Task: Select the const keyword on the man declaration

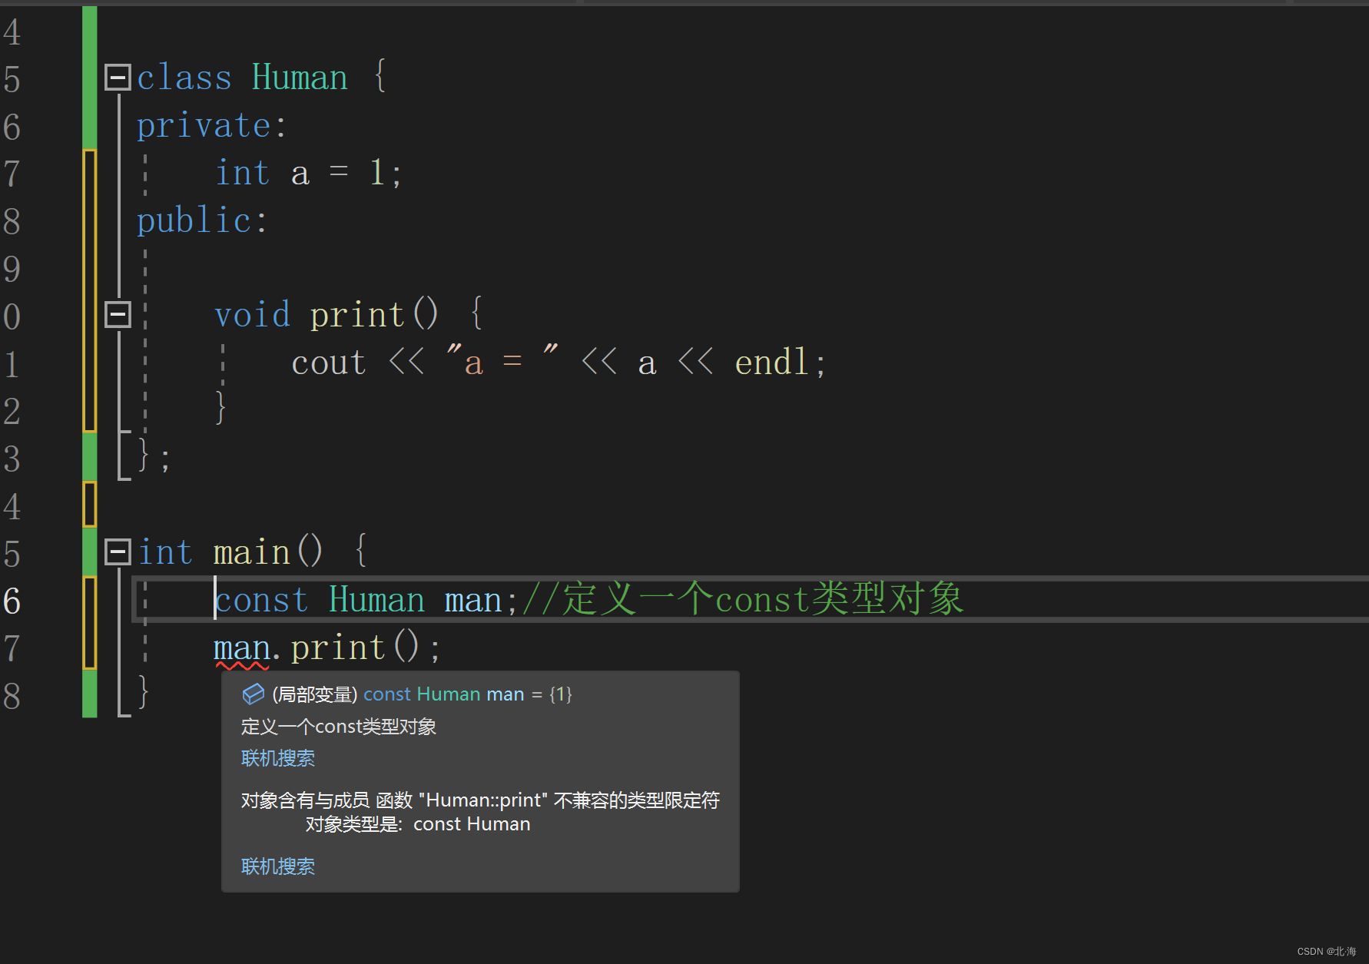Action: [x=261, y=599]
